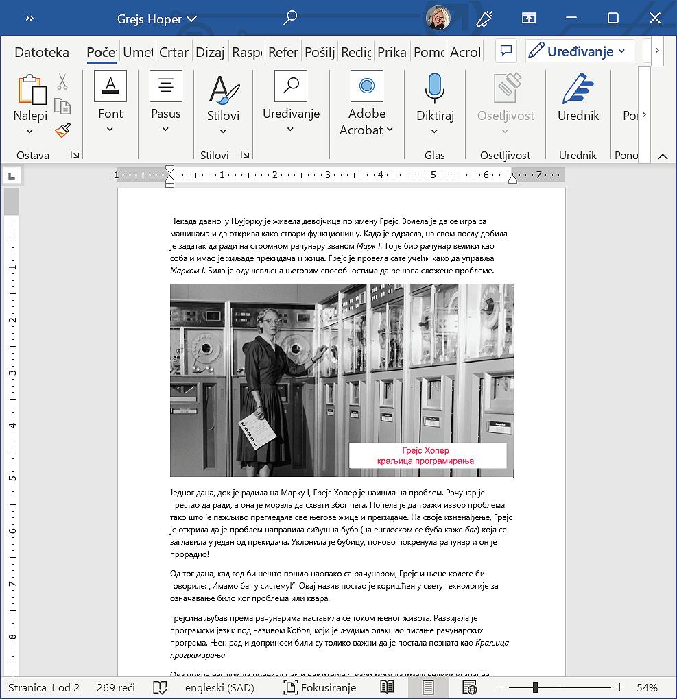Screen dimensions: 677x699
Task: Show more ribbon tabs arrow
Action: click(657, 51)
